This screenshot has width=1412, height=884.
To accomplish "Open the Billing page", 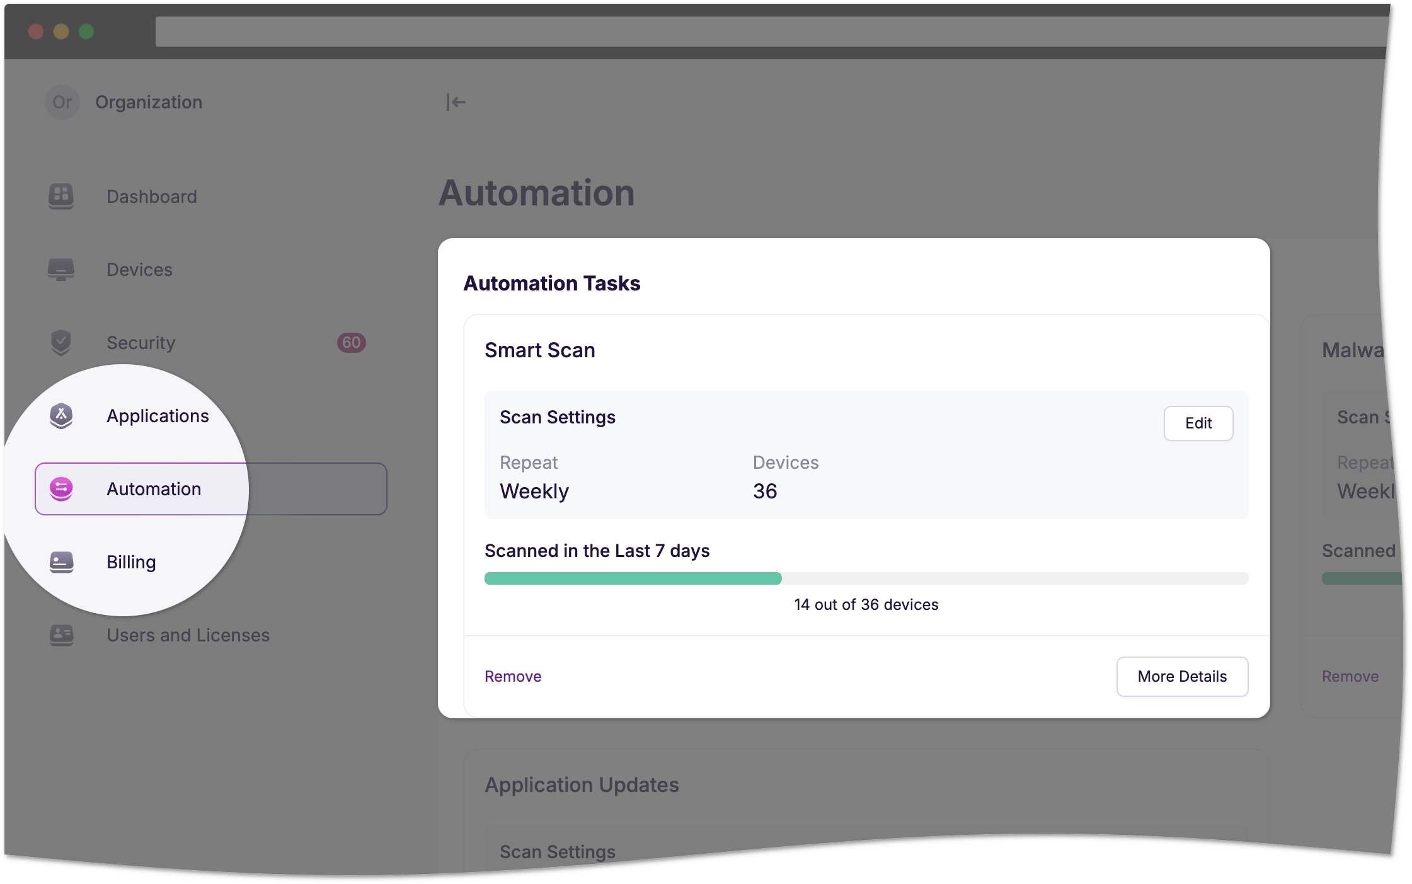I will point(211,562).
